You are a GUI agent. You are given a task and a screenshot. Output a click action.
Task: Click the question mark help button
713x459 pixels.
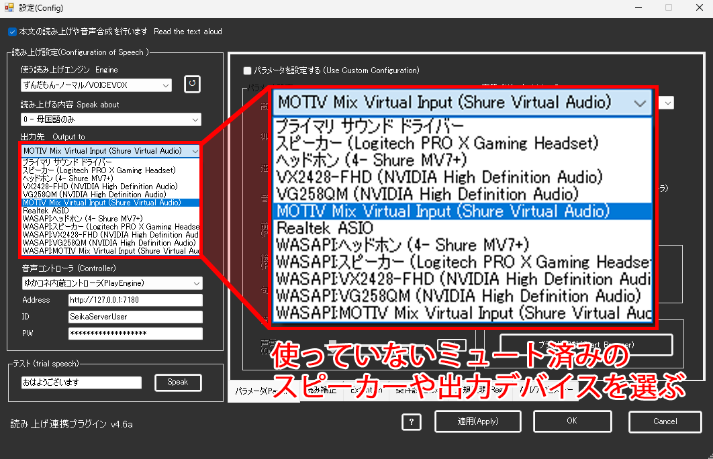point(412,421)
